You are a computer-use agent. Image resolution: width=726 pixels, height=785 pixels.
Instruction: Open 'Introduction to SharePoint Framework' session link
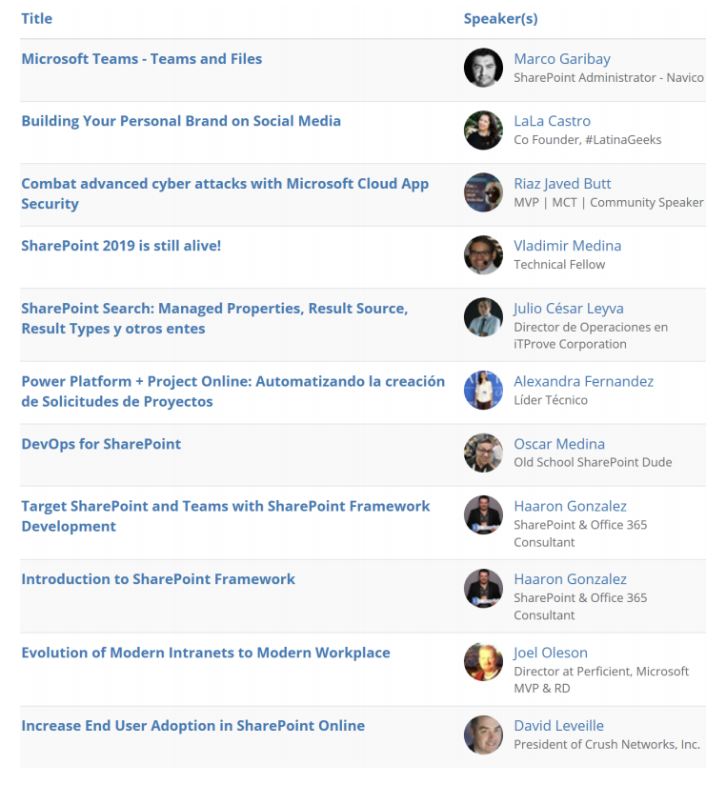coord(158,579)
